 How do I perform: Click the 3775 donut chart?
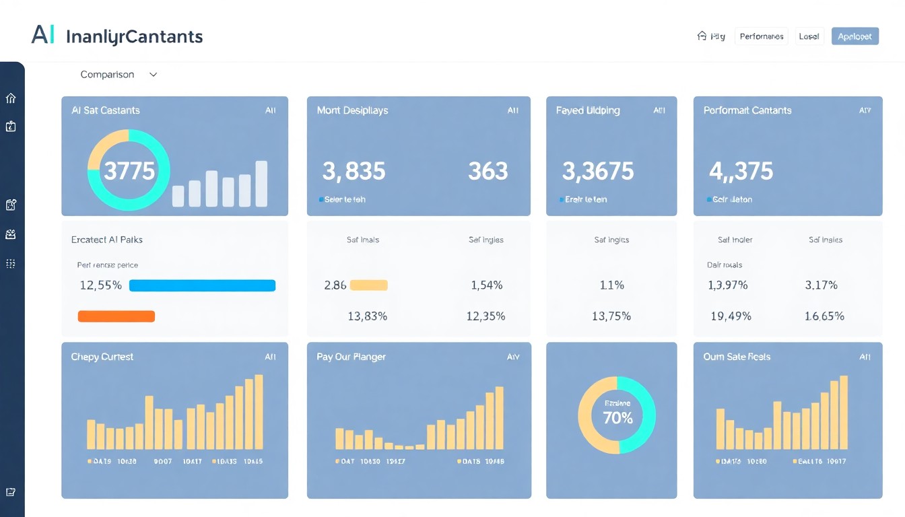[129, 170]
